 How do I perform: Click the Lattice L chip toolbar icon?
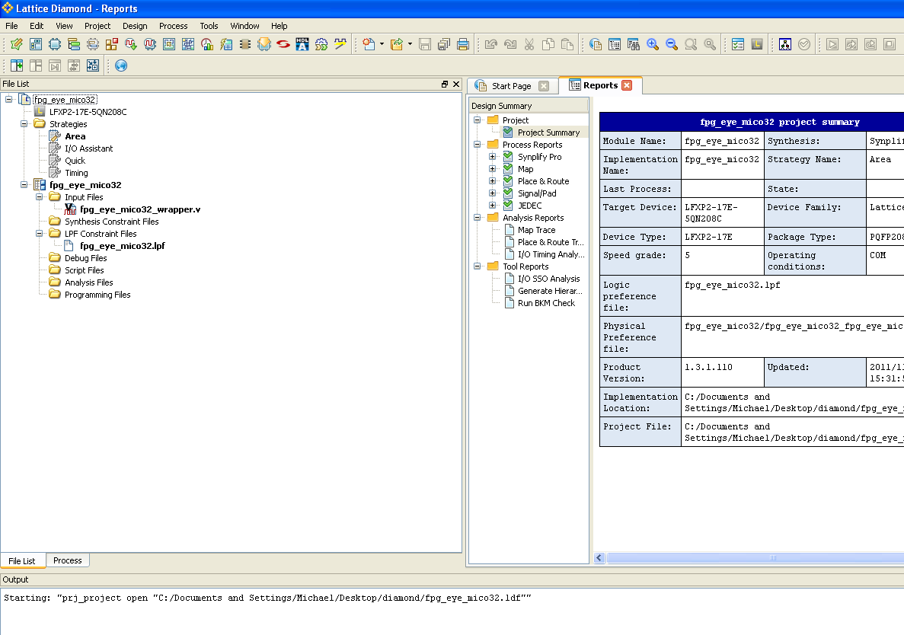click(x=757, y=44)
